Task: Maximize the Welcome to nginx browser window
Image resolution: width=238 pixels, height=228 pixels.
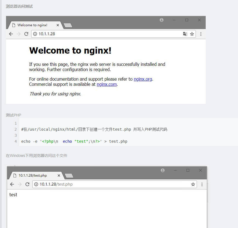Action: pos(187,20)
